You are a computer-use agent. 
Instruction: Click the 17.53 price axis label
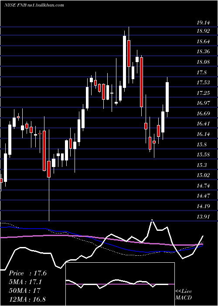tap(203, 83)
